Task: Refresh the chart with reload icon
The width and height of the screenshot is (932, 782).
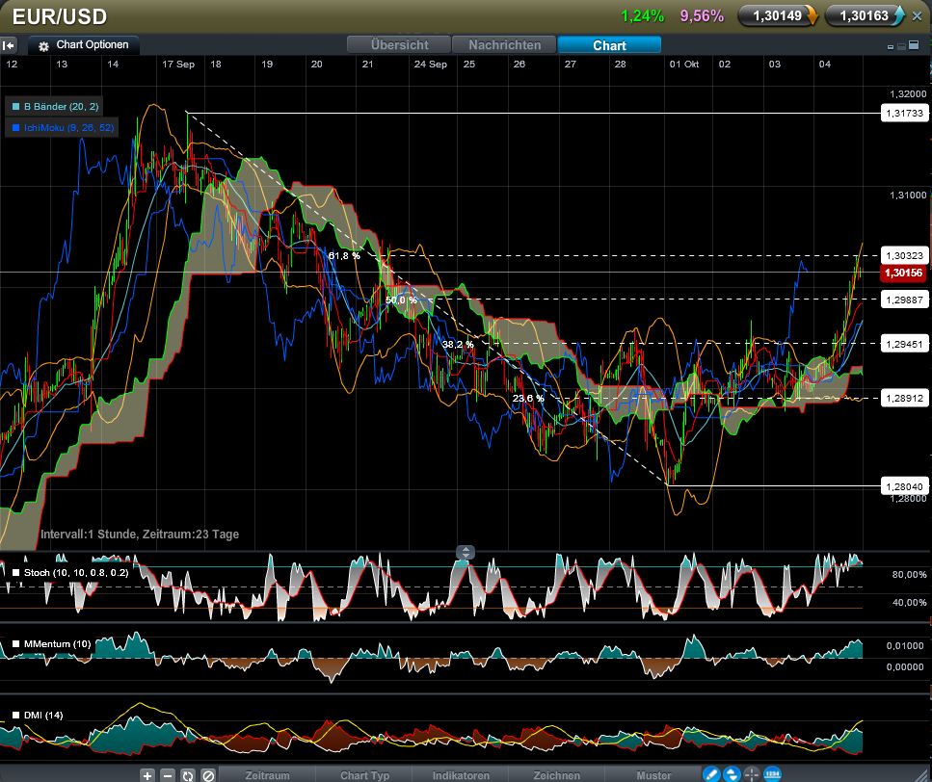Action: 188,775
